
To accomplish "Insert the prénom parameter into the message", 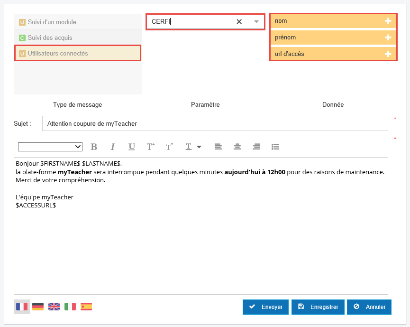I will 388,37.
